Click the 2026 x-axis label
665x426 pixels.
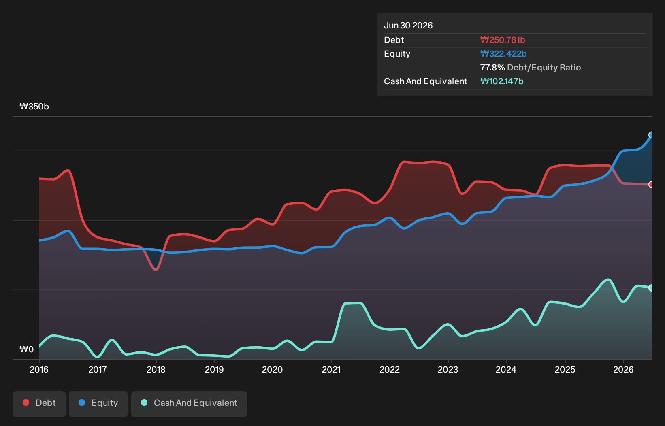(623, 369)
